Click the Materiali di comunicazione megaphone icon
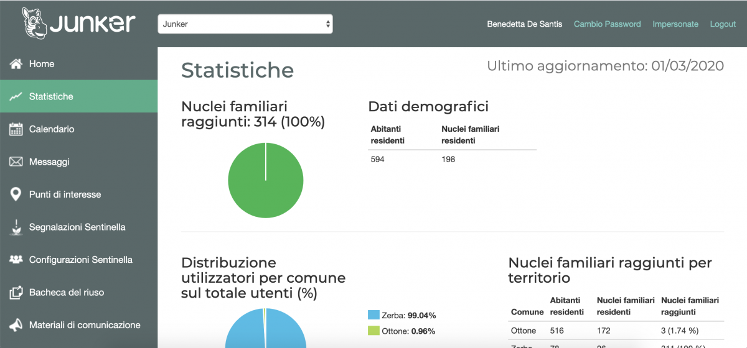The height and width of the screenshot is (348, 747). (16, 325)
